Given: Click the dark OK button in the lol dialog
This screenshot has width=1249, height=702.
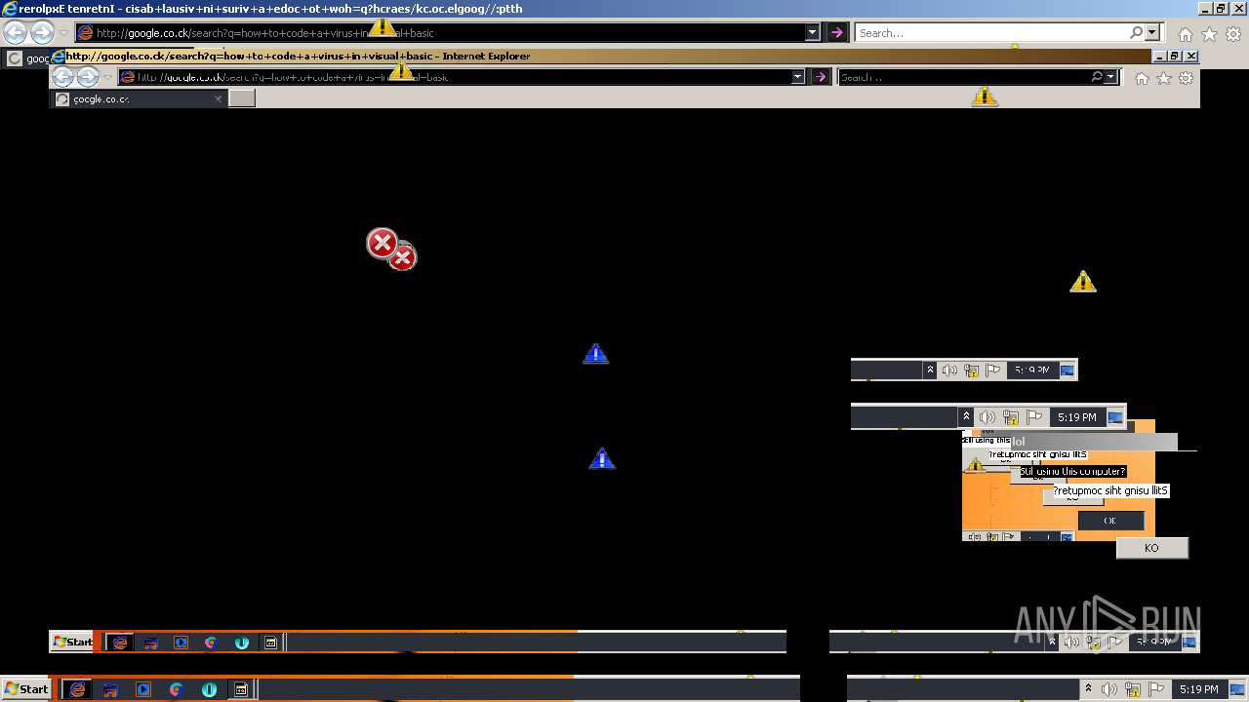Looking at the screenshot, I should pos(1110,521).
